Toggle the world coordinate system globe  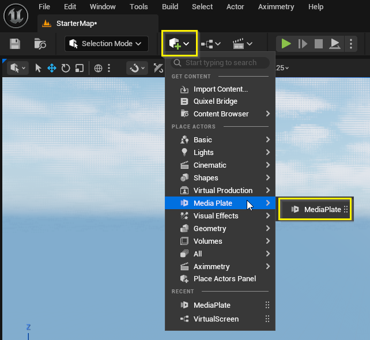98,68
